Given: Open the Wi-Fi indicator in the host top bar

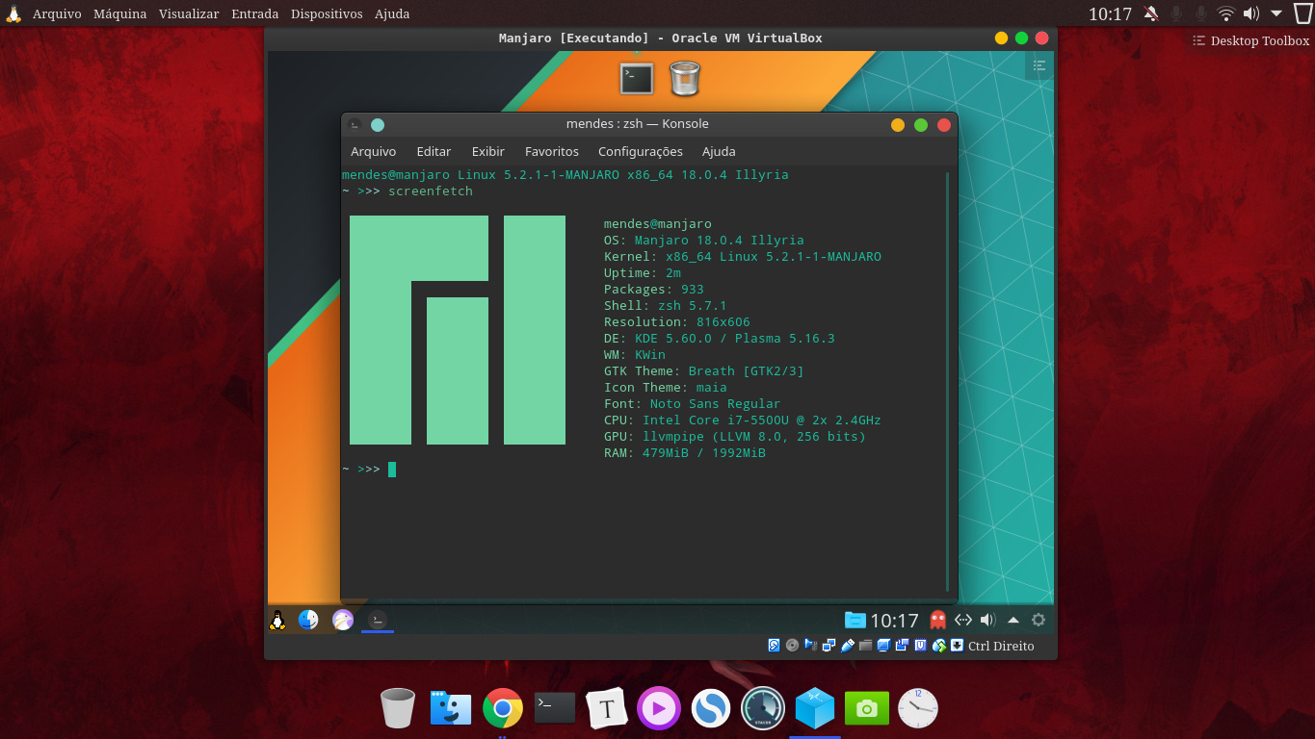Looking at the screenshot, I should pyautogui.click(x=1225, y=13).
